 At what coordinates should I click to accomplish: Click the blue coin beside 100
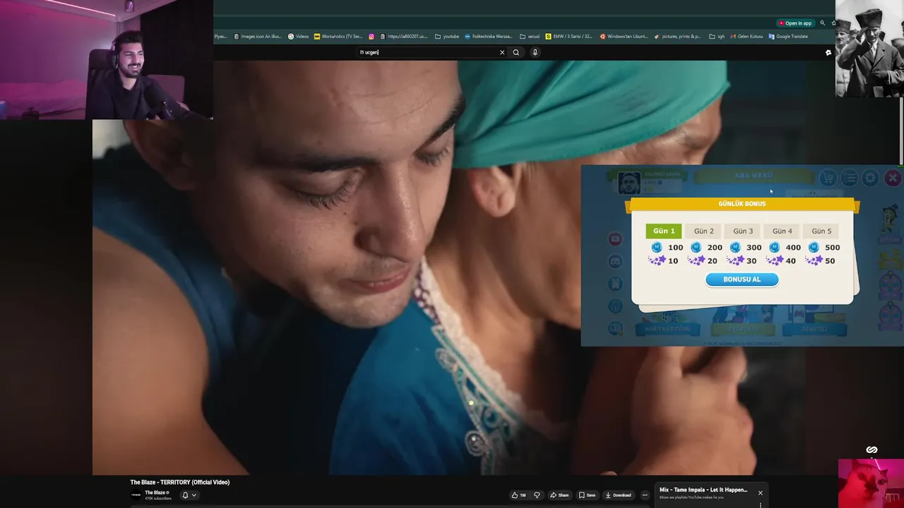pyautogui.click(x=657, y=247)
